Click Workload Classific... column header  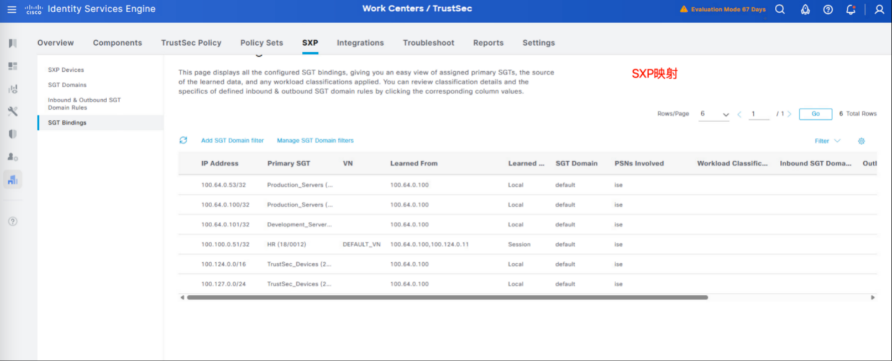(x=732, y=163)
